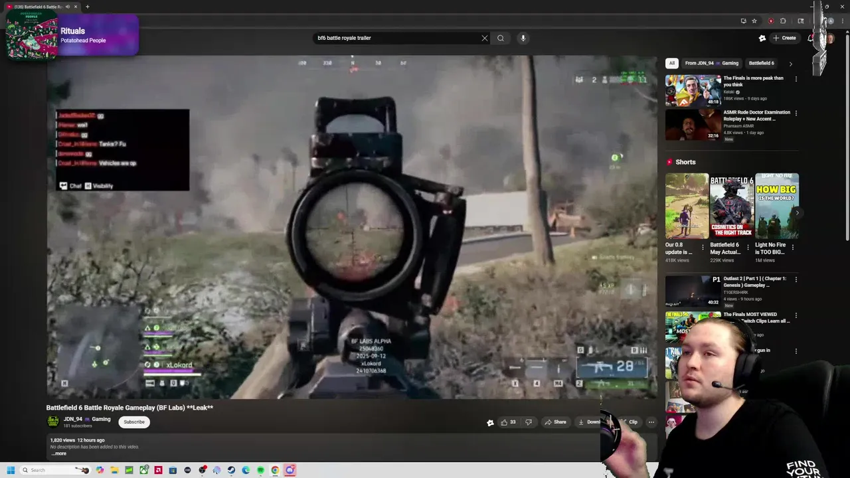This screenshot has width=850, height=478.
Task: Click the 'Rituals' now-playing music overlay
Action: [72, 35]
